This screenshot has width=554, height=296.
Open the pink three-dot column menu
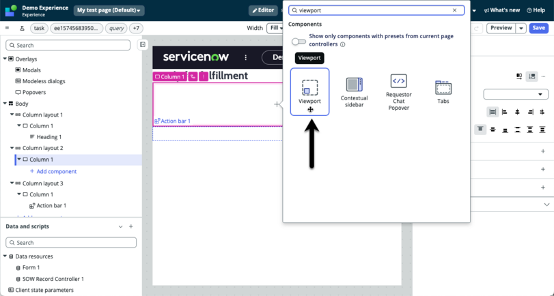pyautogui.click(x=204, y=76)
